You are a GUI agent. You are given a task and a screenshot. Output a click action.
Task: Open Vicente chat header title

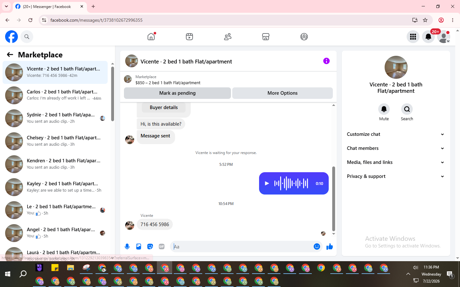pos(186,62)
